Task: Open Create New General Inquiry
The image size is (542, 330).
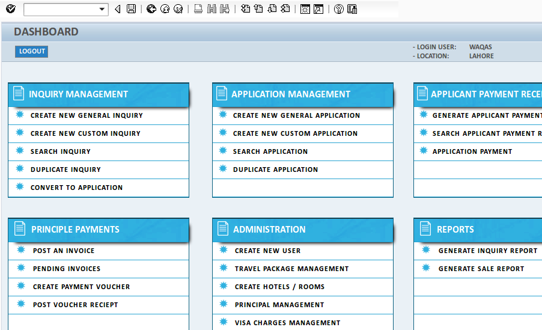Action: [x=87, y=115]
